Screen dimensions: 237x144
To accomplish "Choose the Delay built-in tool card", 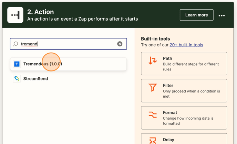I will tap(184, 139).
